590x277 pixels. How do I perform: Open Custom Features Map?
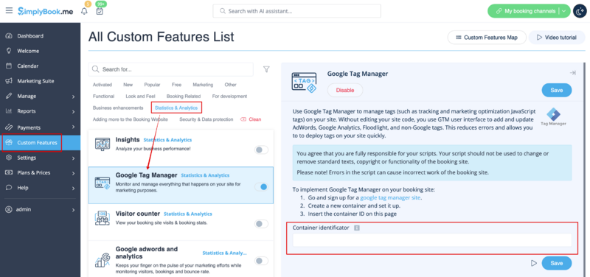click(487, 38)
